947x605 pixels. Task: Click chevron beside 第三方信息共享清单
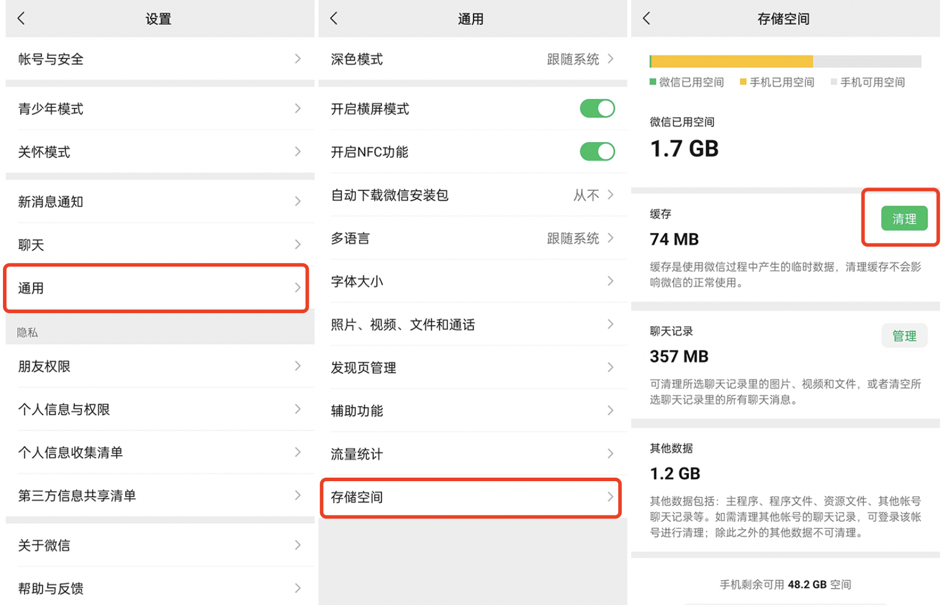tap(298, 495)
